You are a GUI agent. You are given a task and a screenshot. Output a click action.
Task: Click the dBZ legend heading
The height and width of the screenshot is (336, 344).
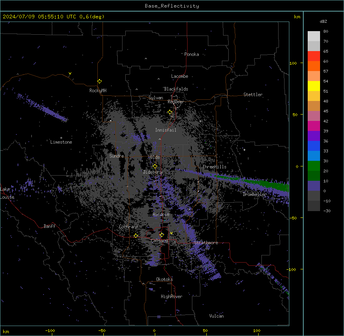[x=323, y=21]
